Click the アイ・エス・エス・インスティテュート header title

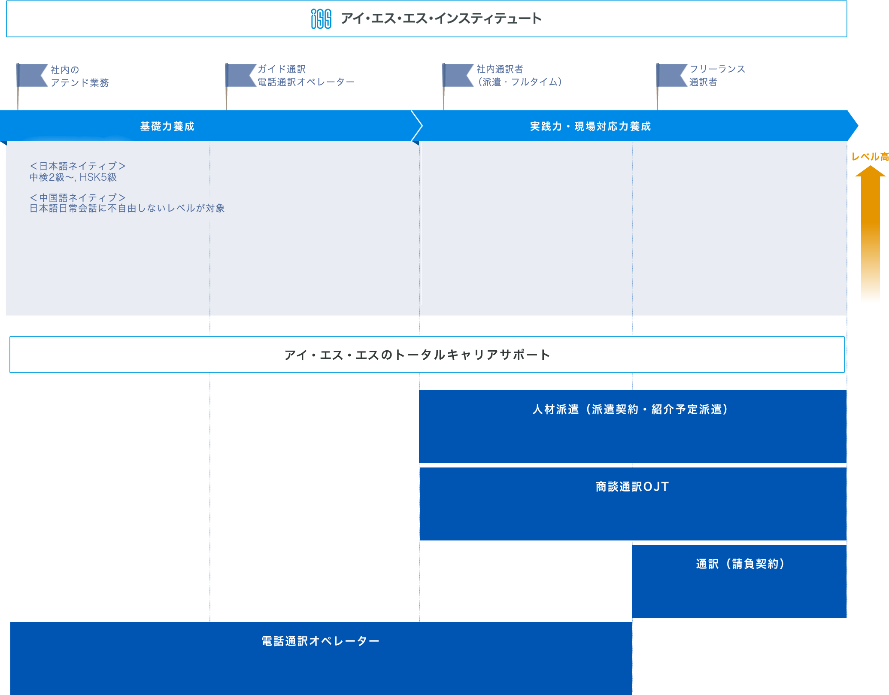[x=441, y=19]
